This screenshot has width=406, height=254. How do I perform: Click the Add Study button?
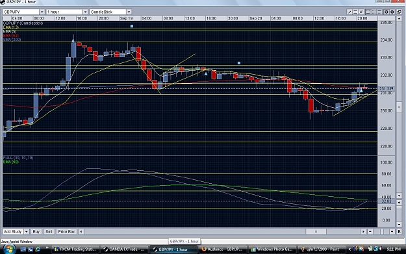pos(13,232)
